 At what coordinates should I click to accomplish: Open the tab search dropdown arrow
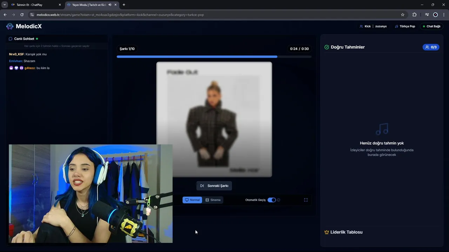5,5
